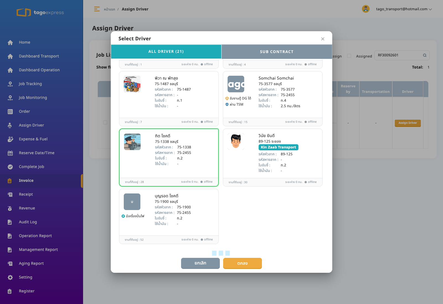Screen dimensions: 443x304
Task: Select driver card Somchai Somchai
Action: click(273, 99)
